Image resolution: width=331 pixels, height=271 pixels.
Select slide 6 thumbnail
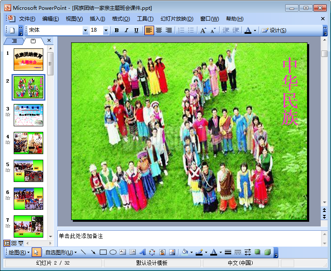click(28, 199)
